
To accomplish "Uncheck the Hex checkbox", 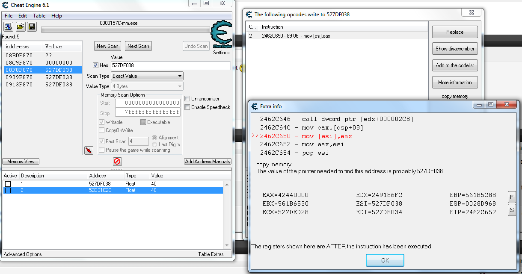I will pyautogui.click(x=96, y=65).
